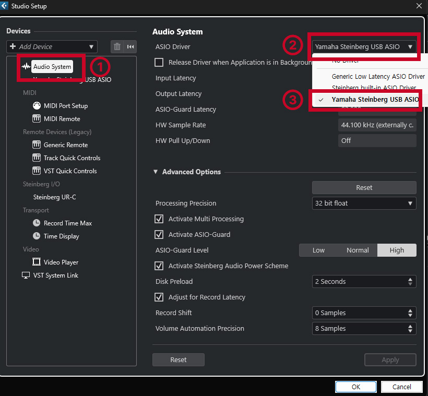Click the plus icon in Add Device
This screenshot has height=396, width=428.
[13, 46]
